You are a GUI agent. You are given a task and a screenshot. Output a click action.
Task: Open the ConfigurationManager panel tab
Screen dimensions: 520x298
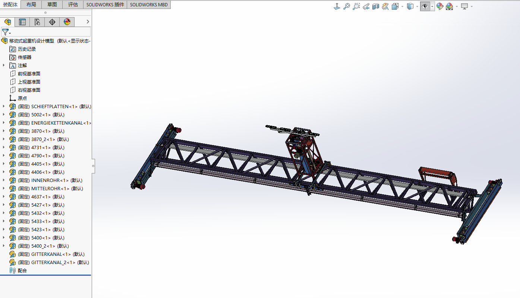pos(37,22)
